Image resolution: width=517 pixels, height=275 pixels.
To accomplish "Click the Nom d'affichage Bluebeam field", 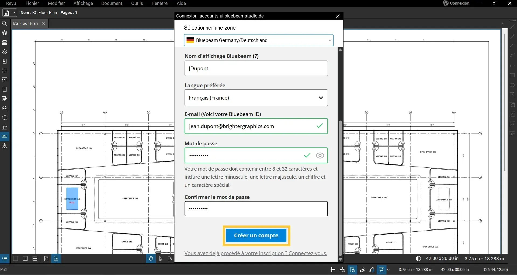I will (256, 68).
